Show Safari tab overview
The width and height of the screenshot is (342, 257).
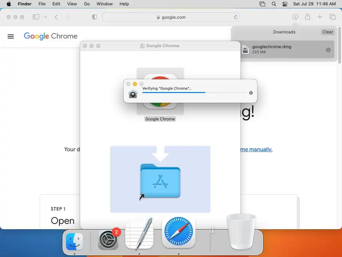point(332,17)
